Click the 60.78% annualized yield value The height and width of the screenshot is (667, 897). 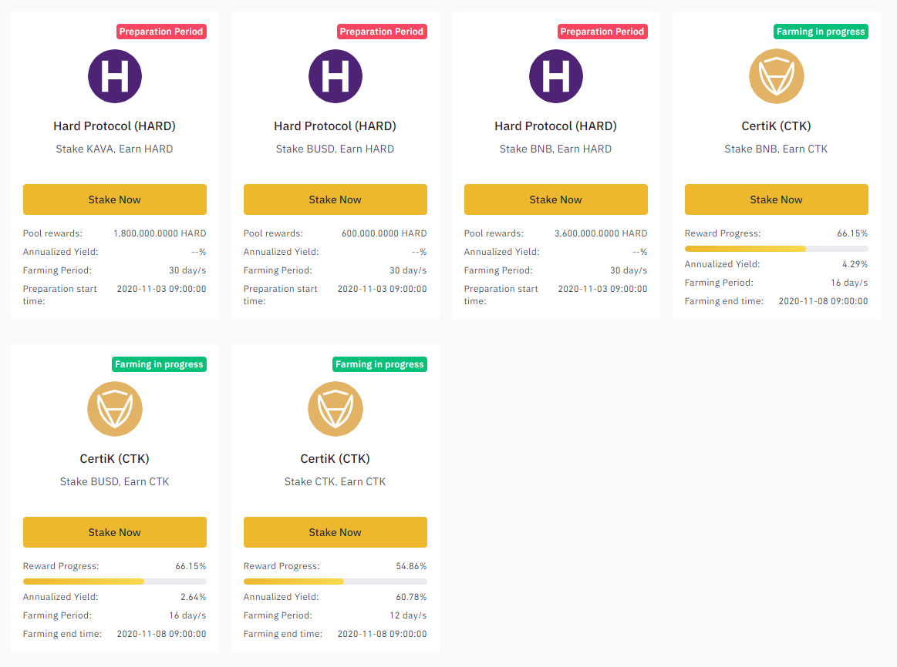pyautogui.click(x=411, y=598)
